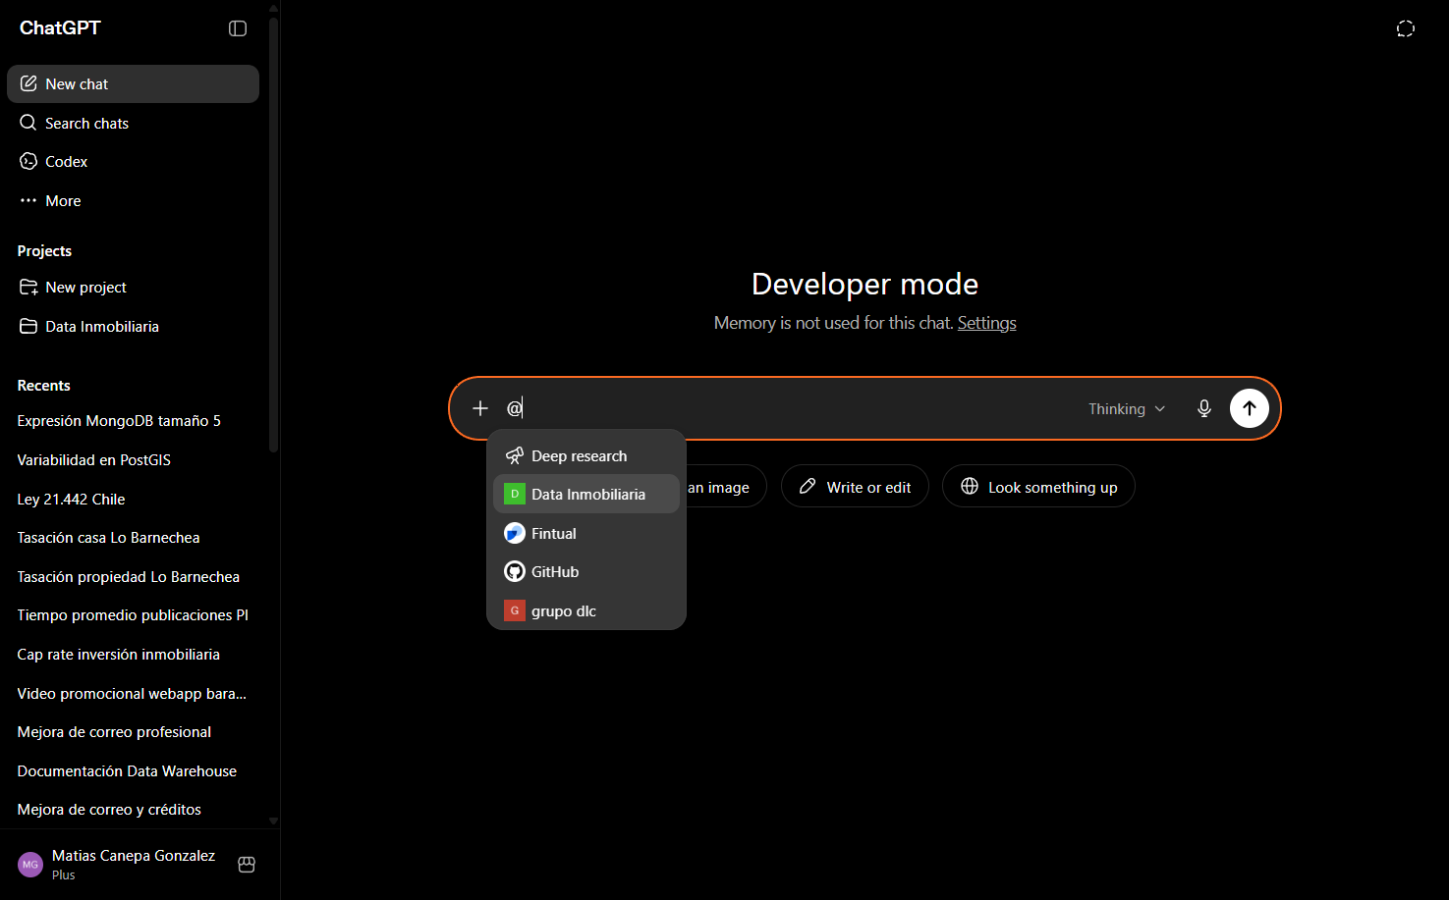
Task: Click the sidebar scrollbar thumb
Action: (273, 236)
